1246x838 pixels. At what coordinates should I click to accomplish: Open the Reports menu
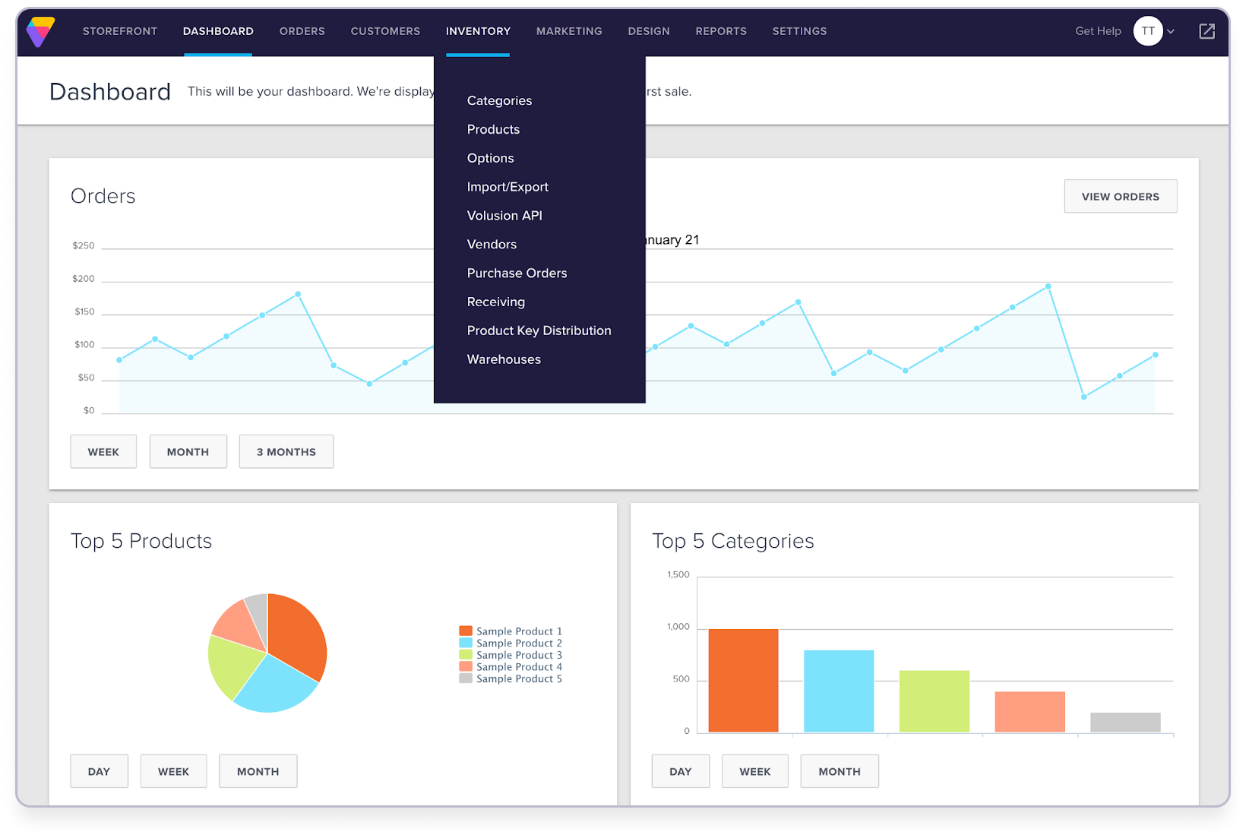point(720,31)
